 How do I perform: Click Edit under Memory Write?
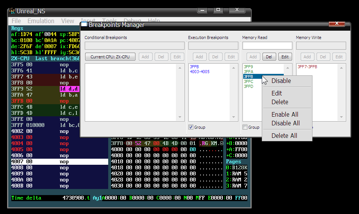[339, 57]
